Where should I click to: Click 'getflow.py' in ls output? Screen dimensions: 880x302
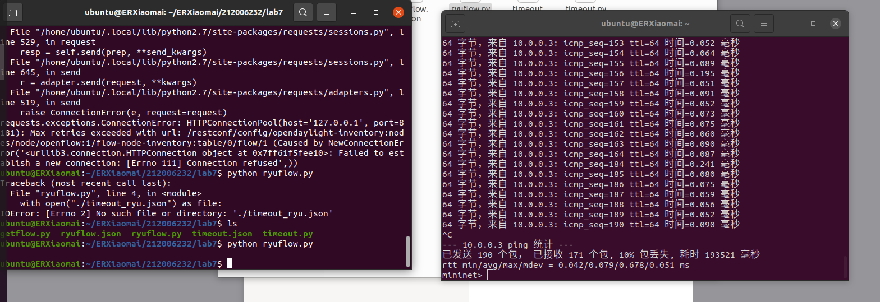click(x=26, y=234)
